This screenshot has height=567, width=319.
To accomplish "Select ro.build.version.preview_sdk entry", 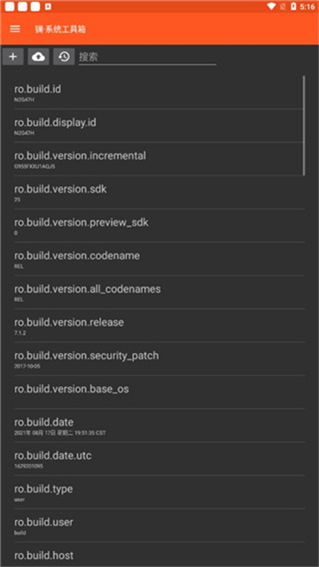I will pyautogui.click(x=159, y=225).
